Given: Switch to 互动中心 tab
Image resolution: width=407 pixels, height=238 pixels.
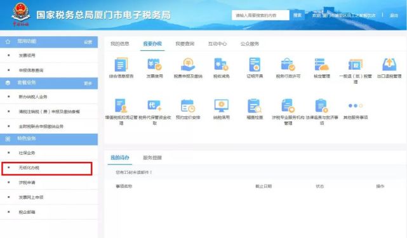Looking at the screenshot, I should tap(217, 44).
